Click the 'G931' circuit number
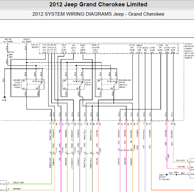Viewport: 194px width, 192px height. [x=137, y=148]
